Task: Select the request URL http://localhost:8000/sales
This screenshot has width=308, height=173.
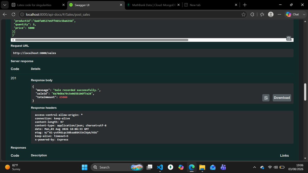Action: point(34,53)
